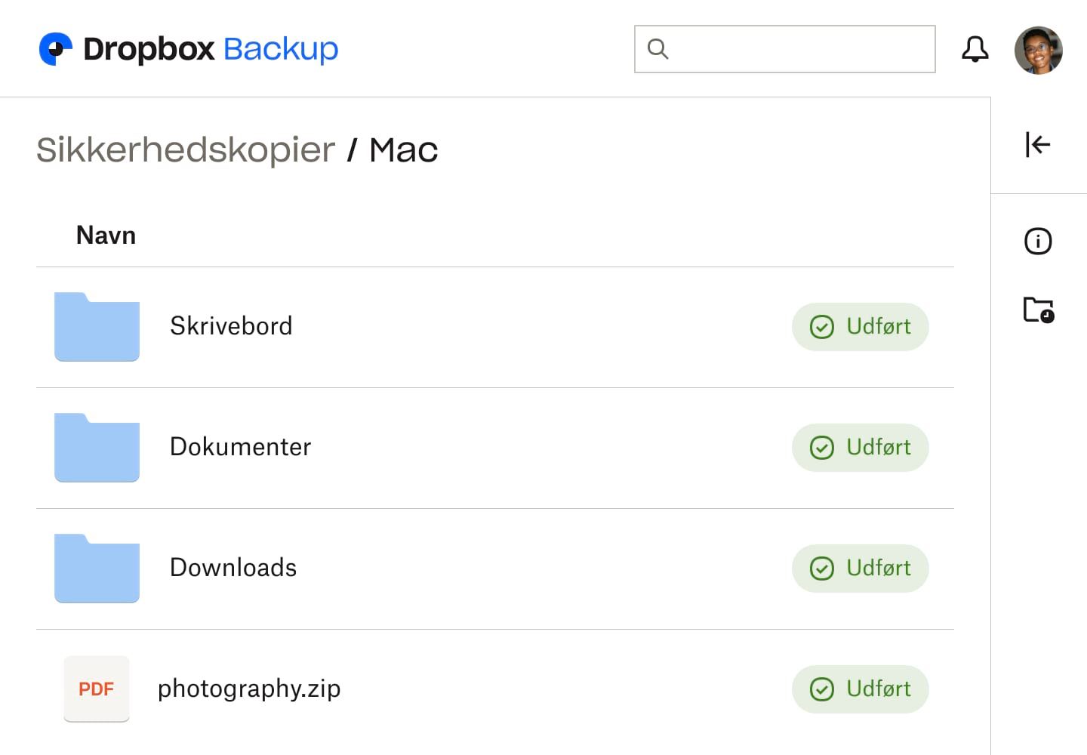Viewport: 1087px width, 755px height.
Task: Click the Dropbox Backup title text
Action: [x=211, y=49]
